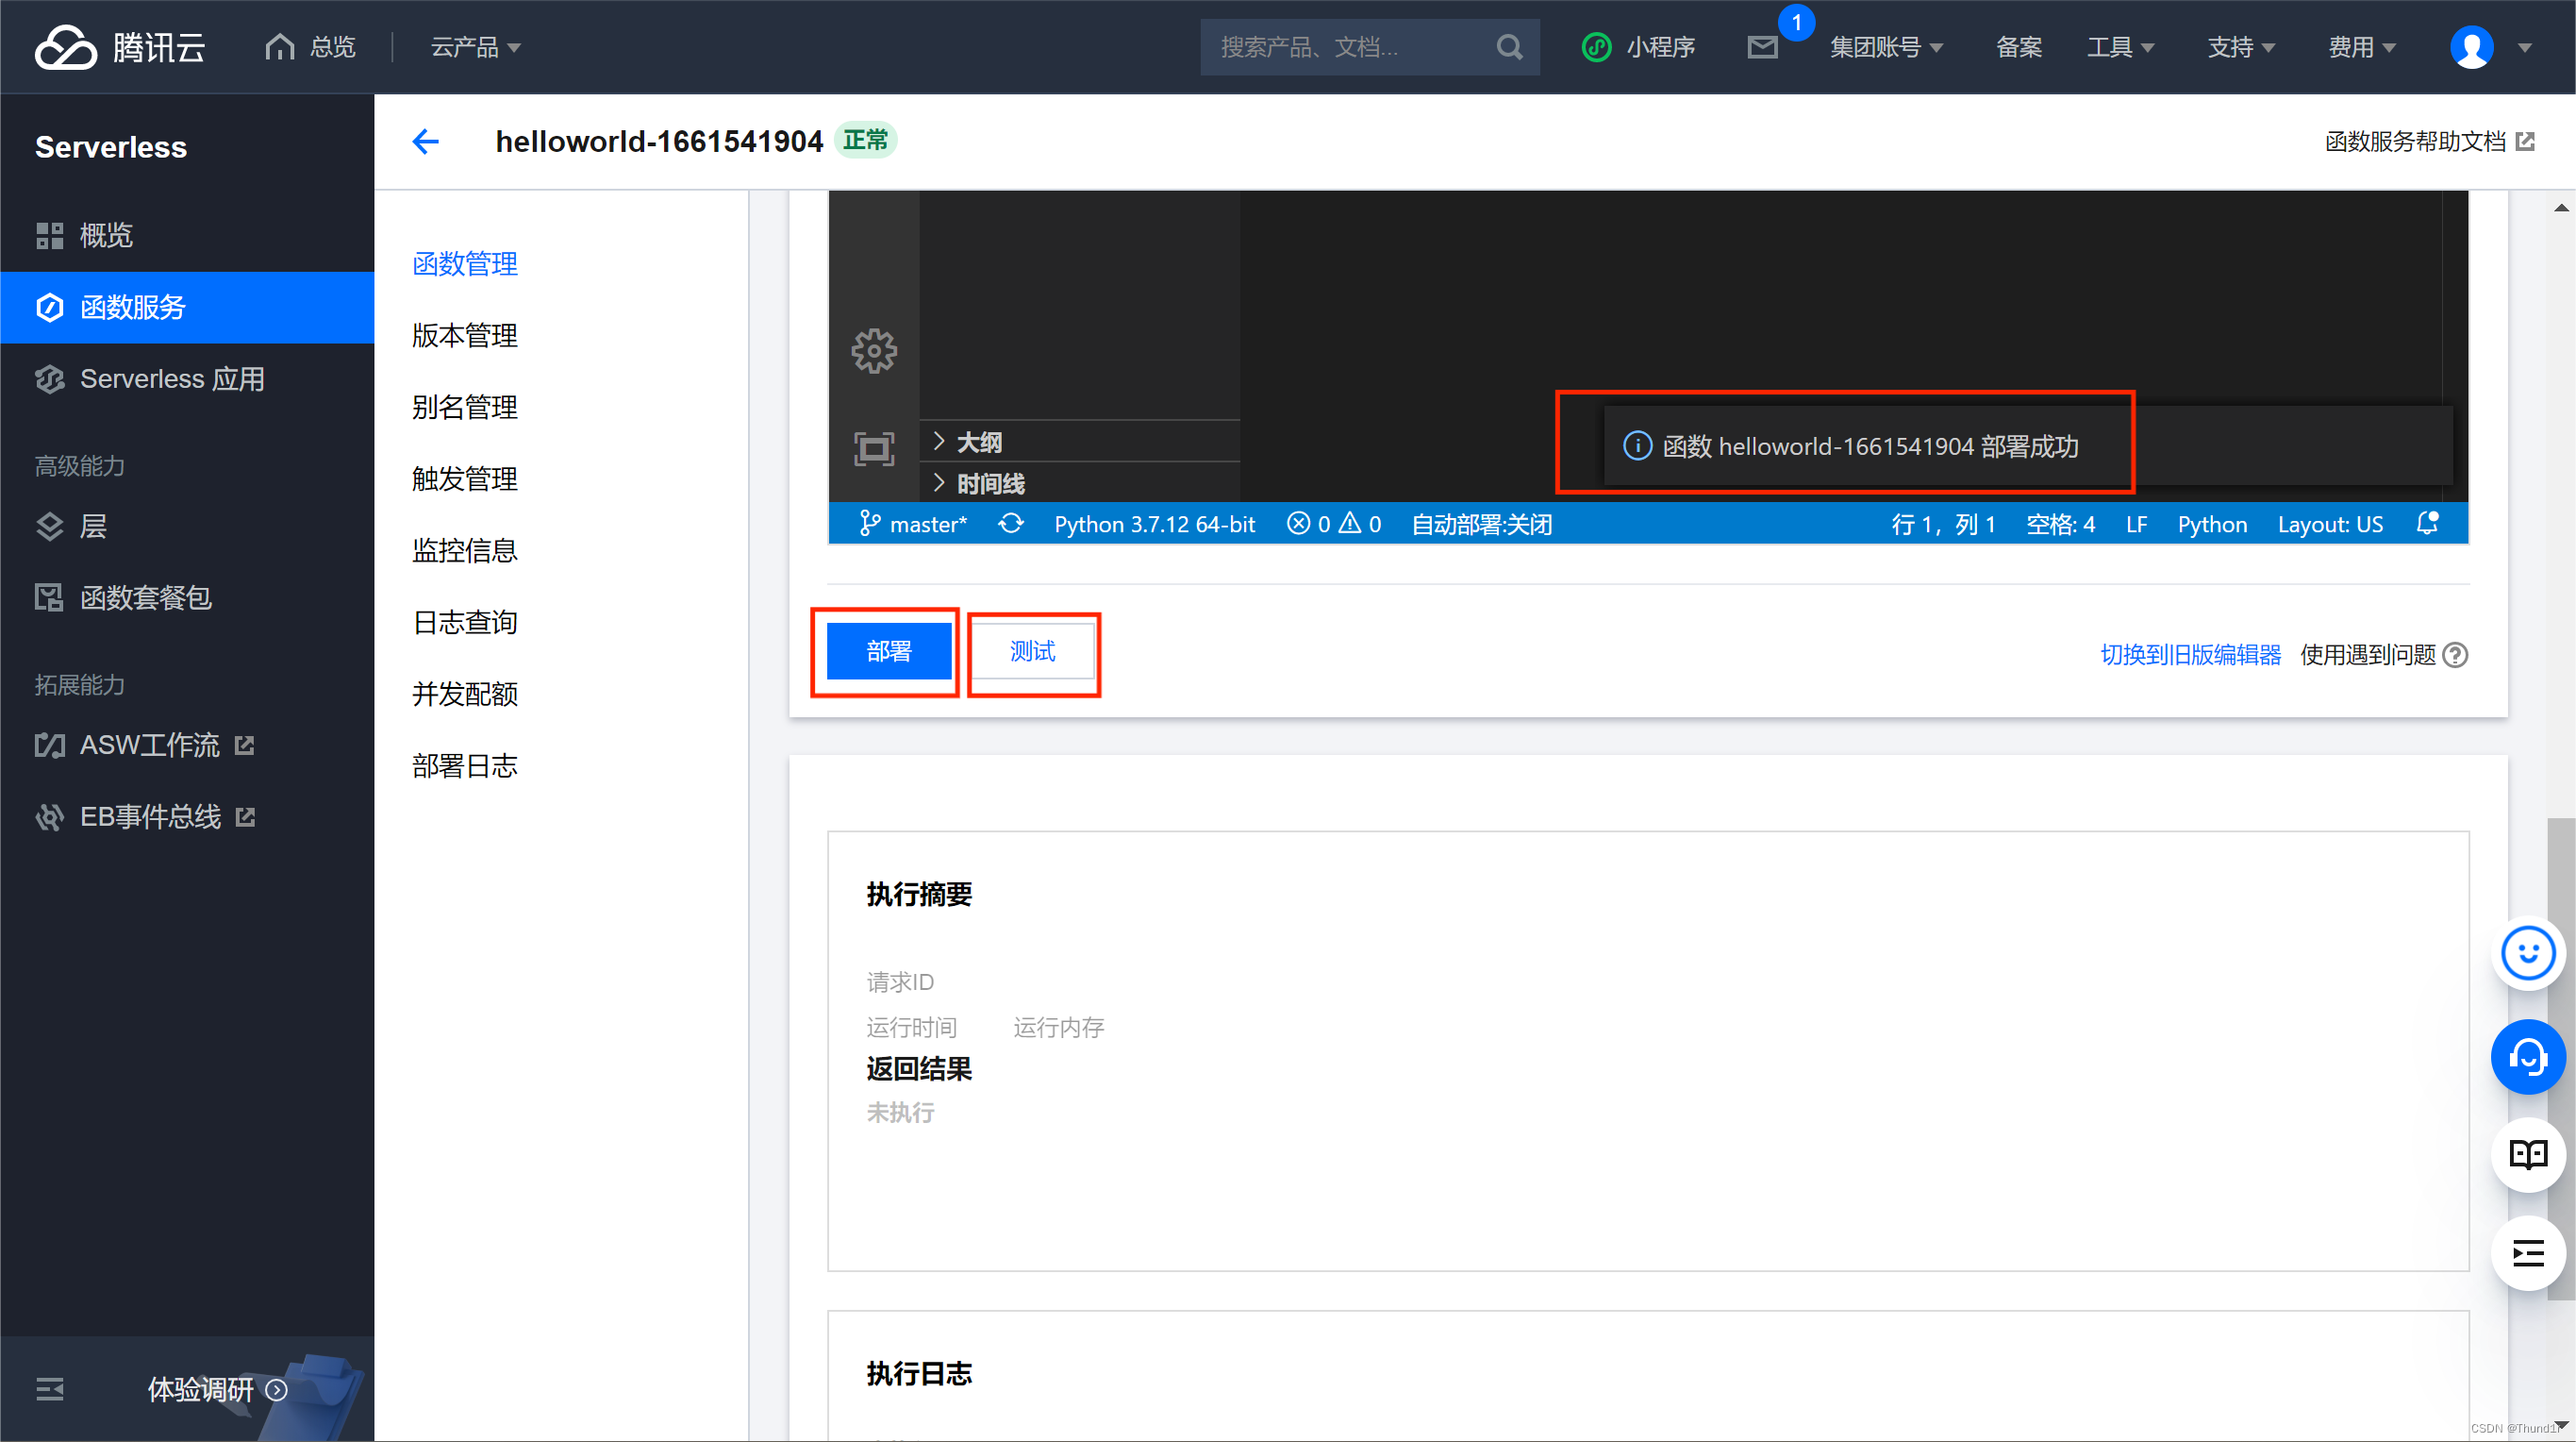Click the page scrollbar up arrow

click(x=2560, y=209)
